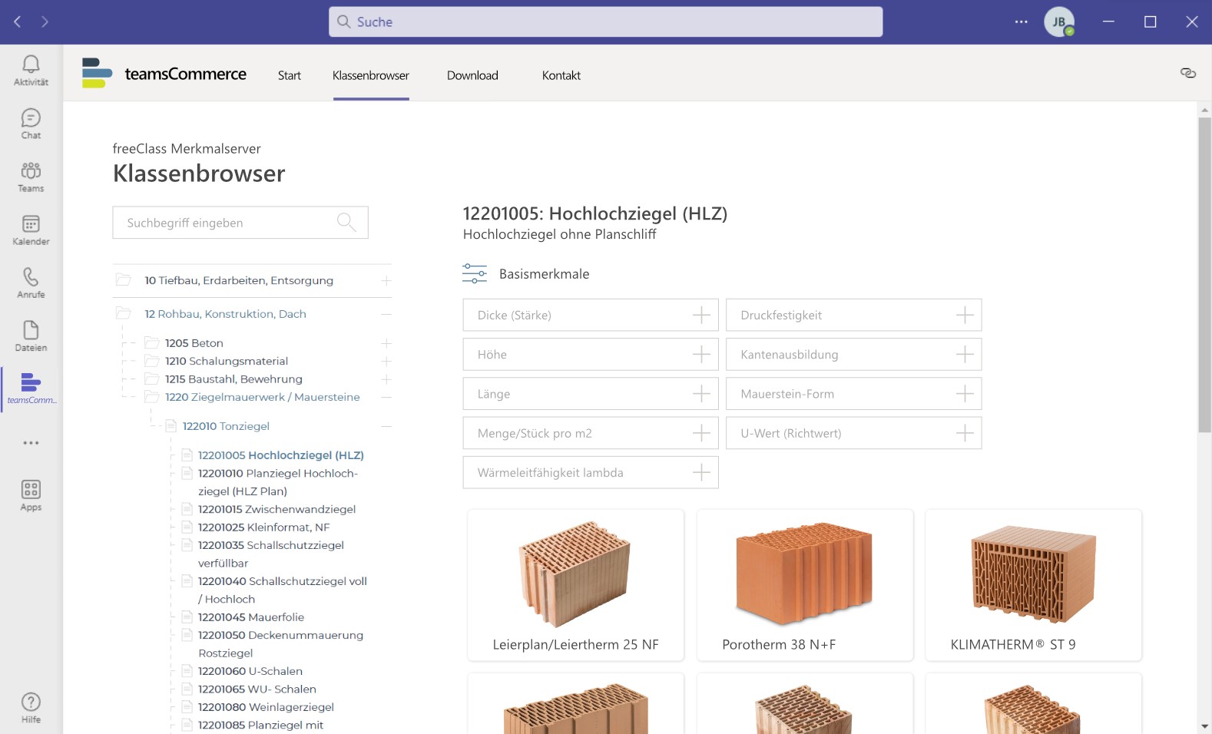Screen dimensions: 1212x734
Task: Go back with the left arrow
Action: point(18,21)
